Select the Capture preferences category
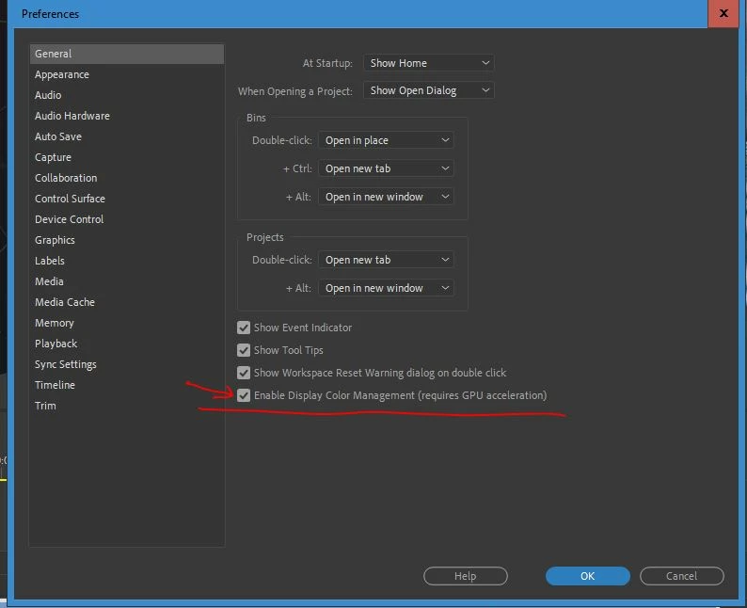 127,157
